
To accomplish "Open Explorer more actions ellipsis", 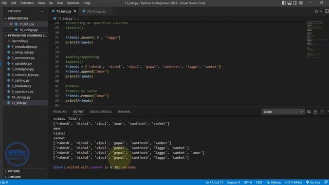I will tap(42, 11).
